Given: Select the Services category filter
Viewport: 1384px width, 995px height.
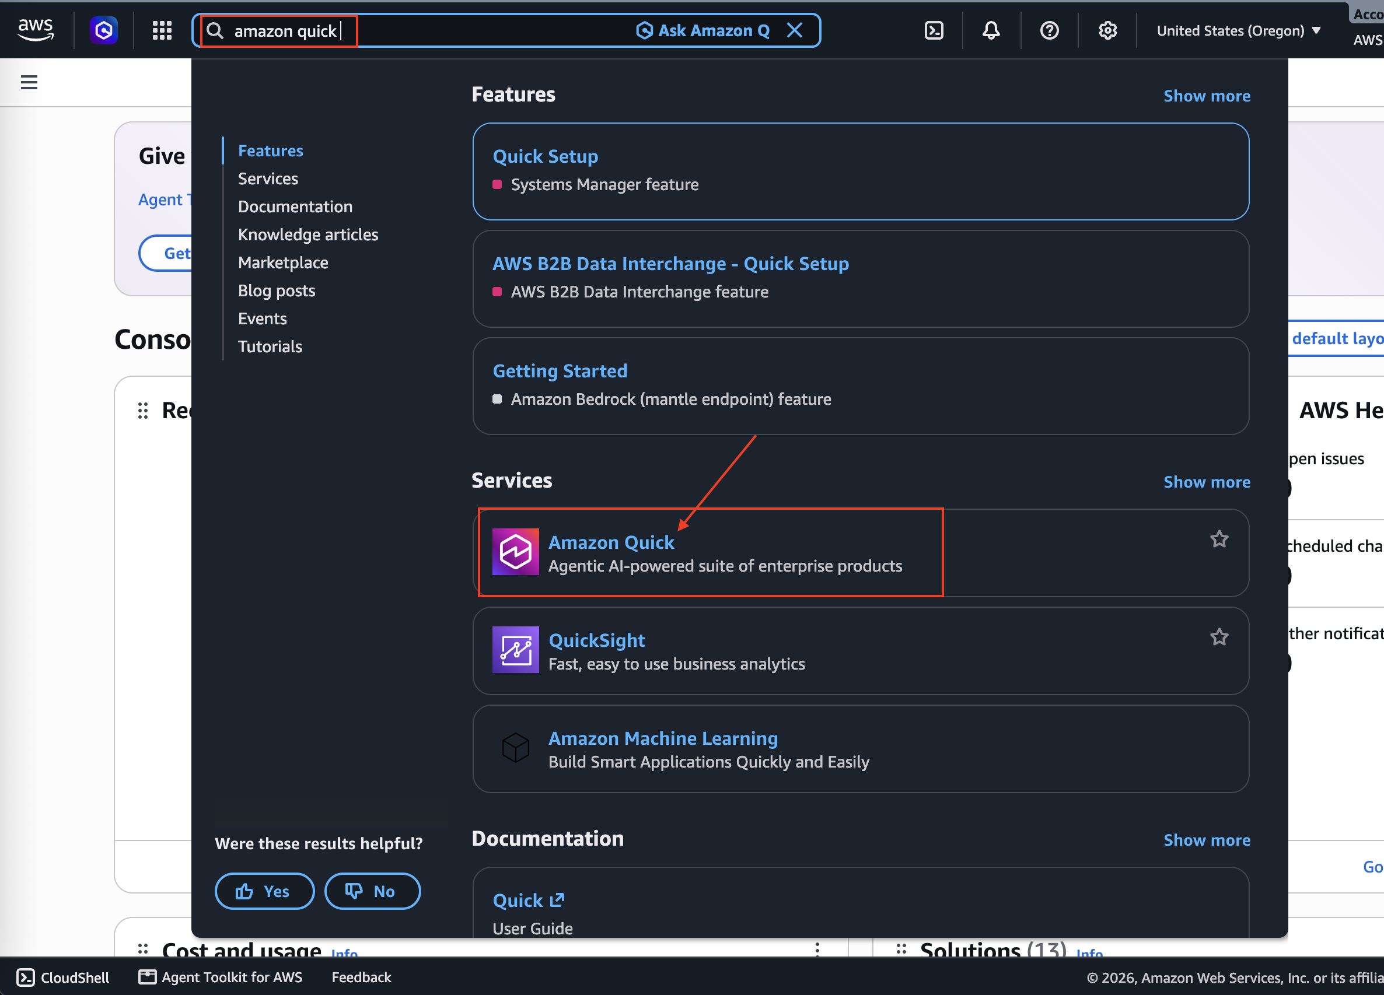Looking at the screenshot, I should [268, 178].
